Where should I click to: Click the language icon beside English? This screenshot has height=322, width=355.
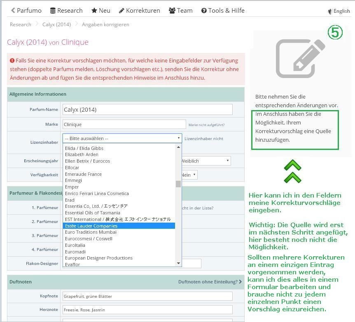coord(330,11)
